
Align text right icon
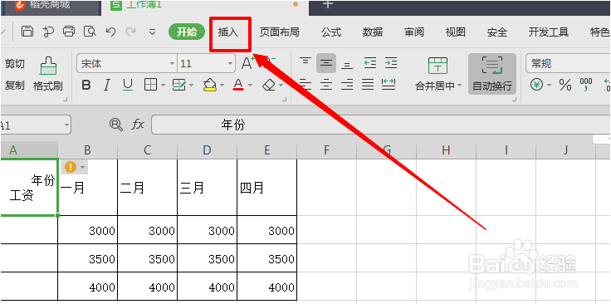(347, 84)
